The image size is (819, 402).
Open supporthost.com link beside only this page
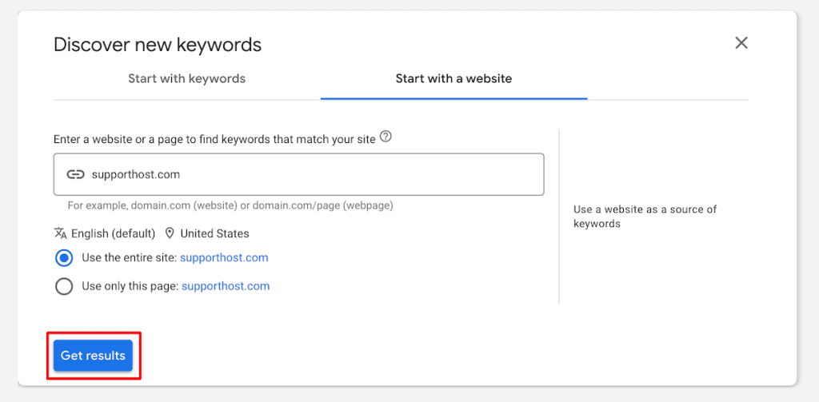(x=226, y=286)
